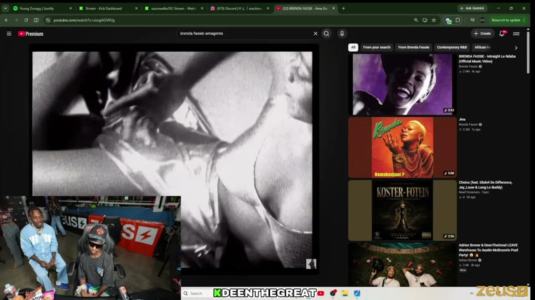Select the All filter chip
535x300 pixels.
pyautogui.click(x=353, y=47)
